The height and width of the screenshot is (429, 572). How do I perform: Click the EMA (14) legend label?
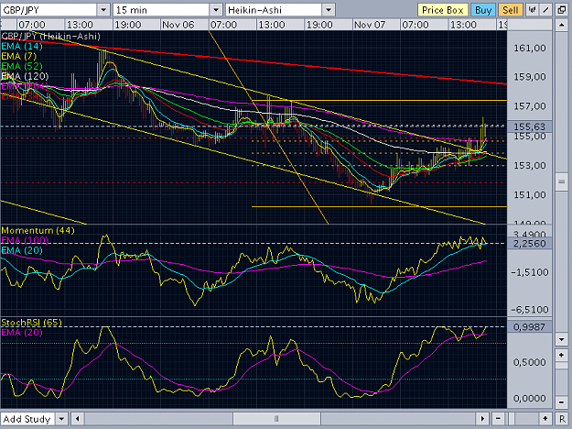coord(22,47)
